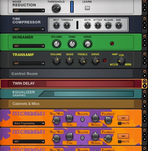This screenshot has width=148, height=151.
Task: Collapse the Transamp module with minus
Action: [x=145, y=58]
